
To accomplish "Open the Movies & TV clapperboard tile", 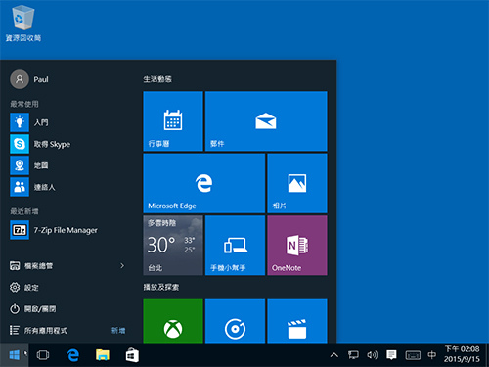I will 297,321.
